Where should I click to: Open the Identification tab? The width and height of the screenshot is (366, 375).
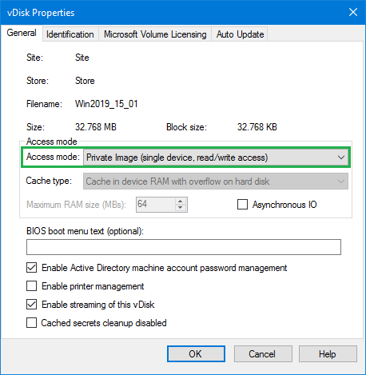click(x=70, y=34)
